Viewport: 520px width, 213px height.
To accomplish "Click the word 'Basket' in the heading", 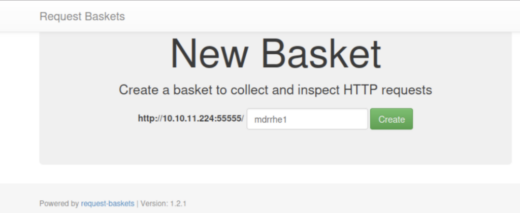I will [x=321, y=53].
